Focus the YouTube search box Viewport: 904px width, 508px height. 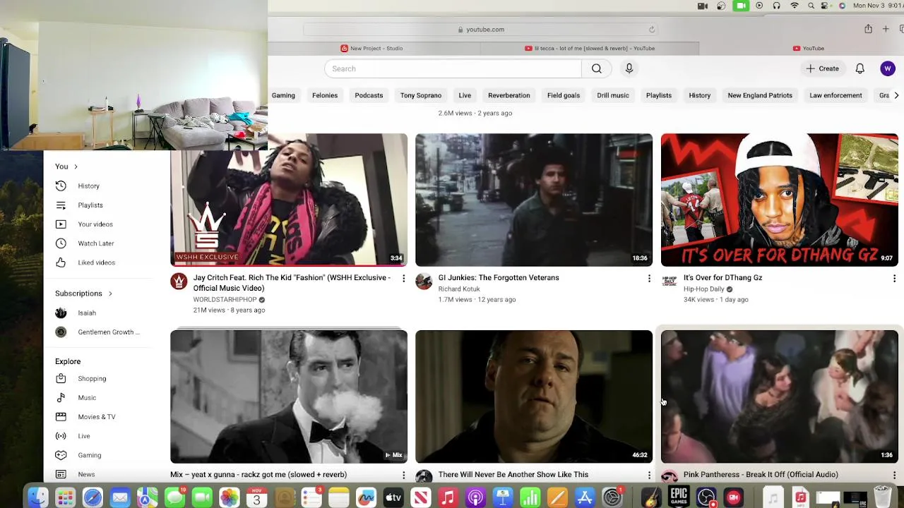coord(453,68)
